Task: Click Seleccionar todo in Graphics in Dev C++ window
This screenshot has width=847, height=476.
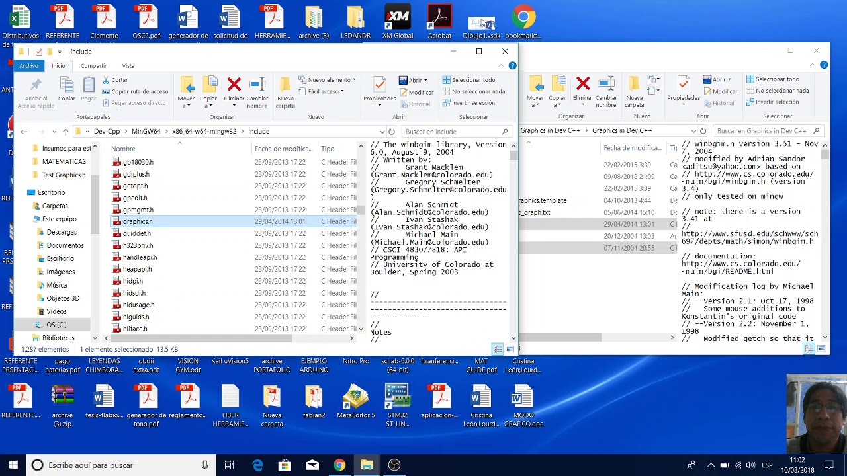Action: 778,79
